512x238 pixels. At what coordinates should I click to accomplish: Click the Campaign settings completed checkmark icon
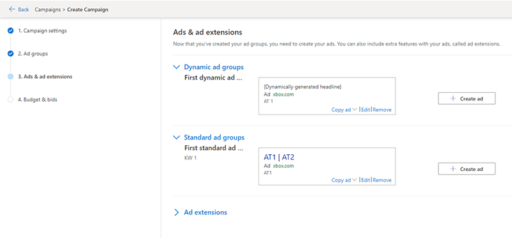[x=10, y=31]
